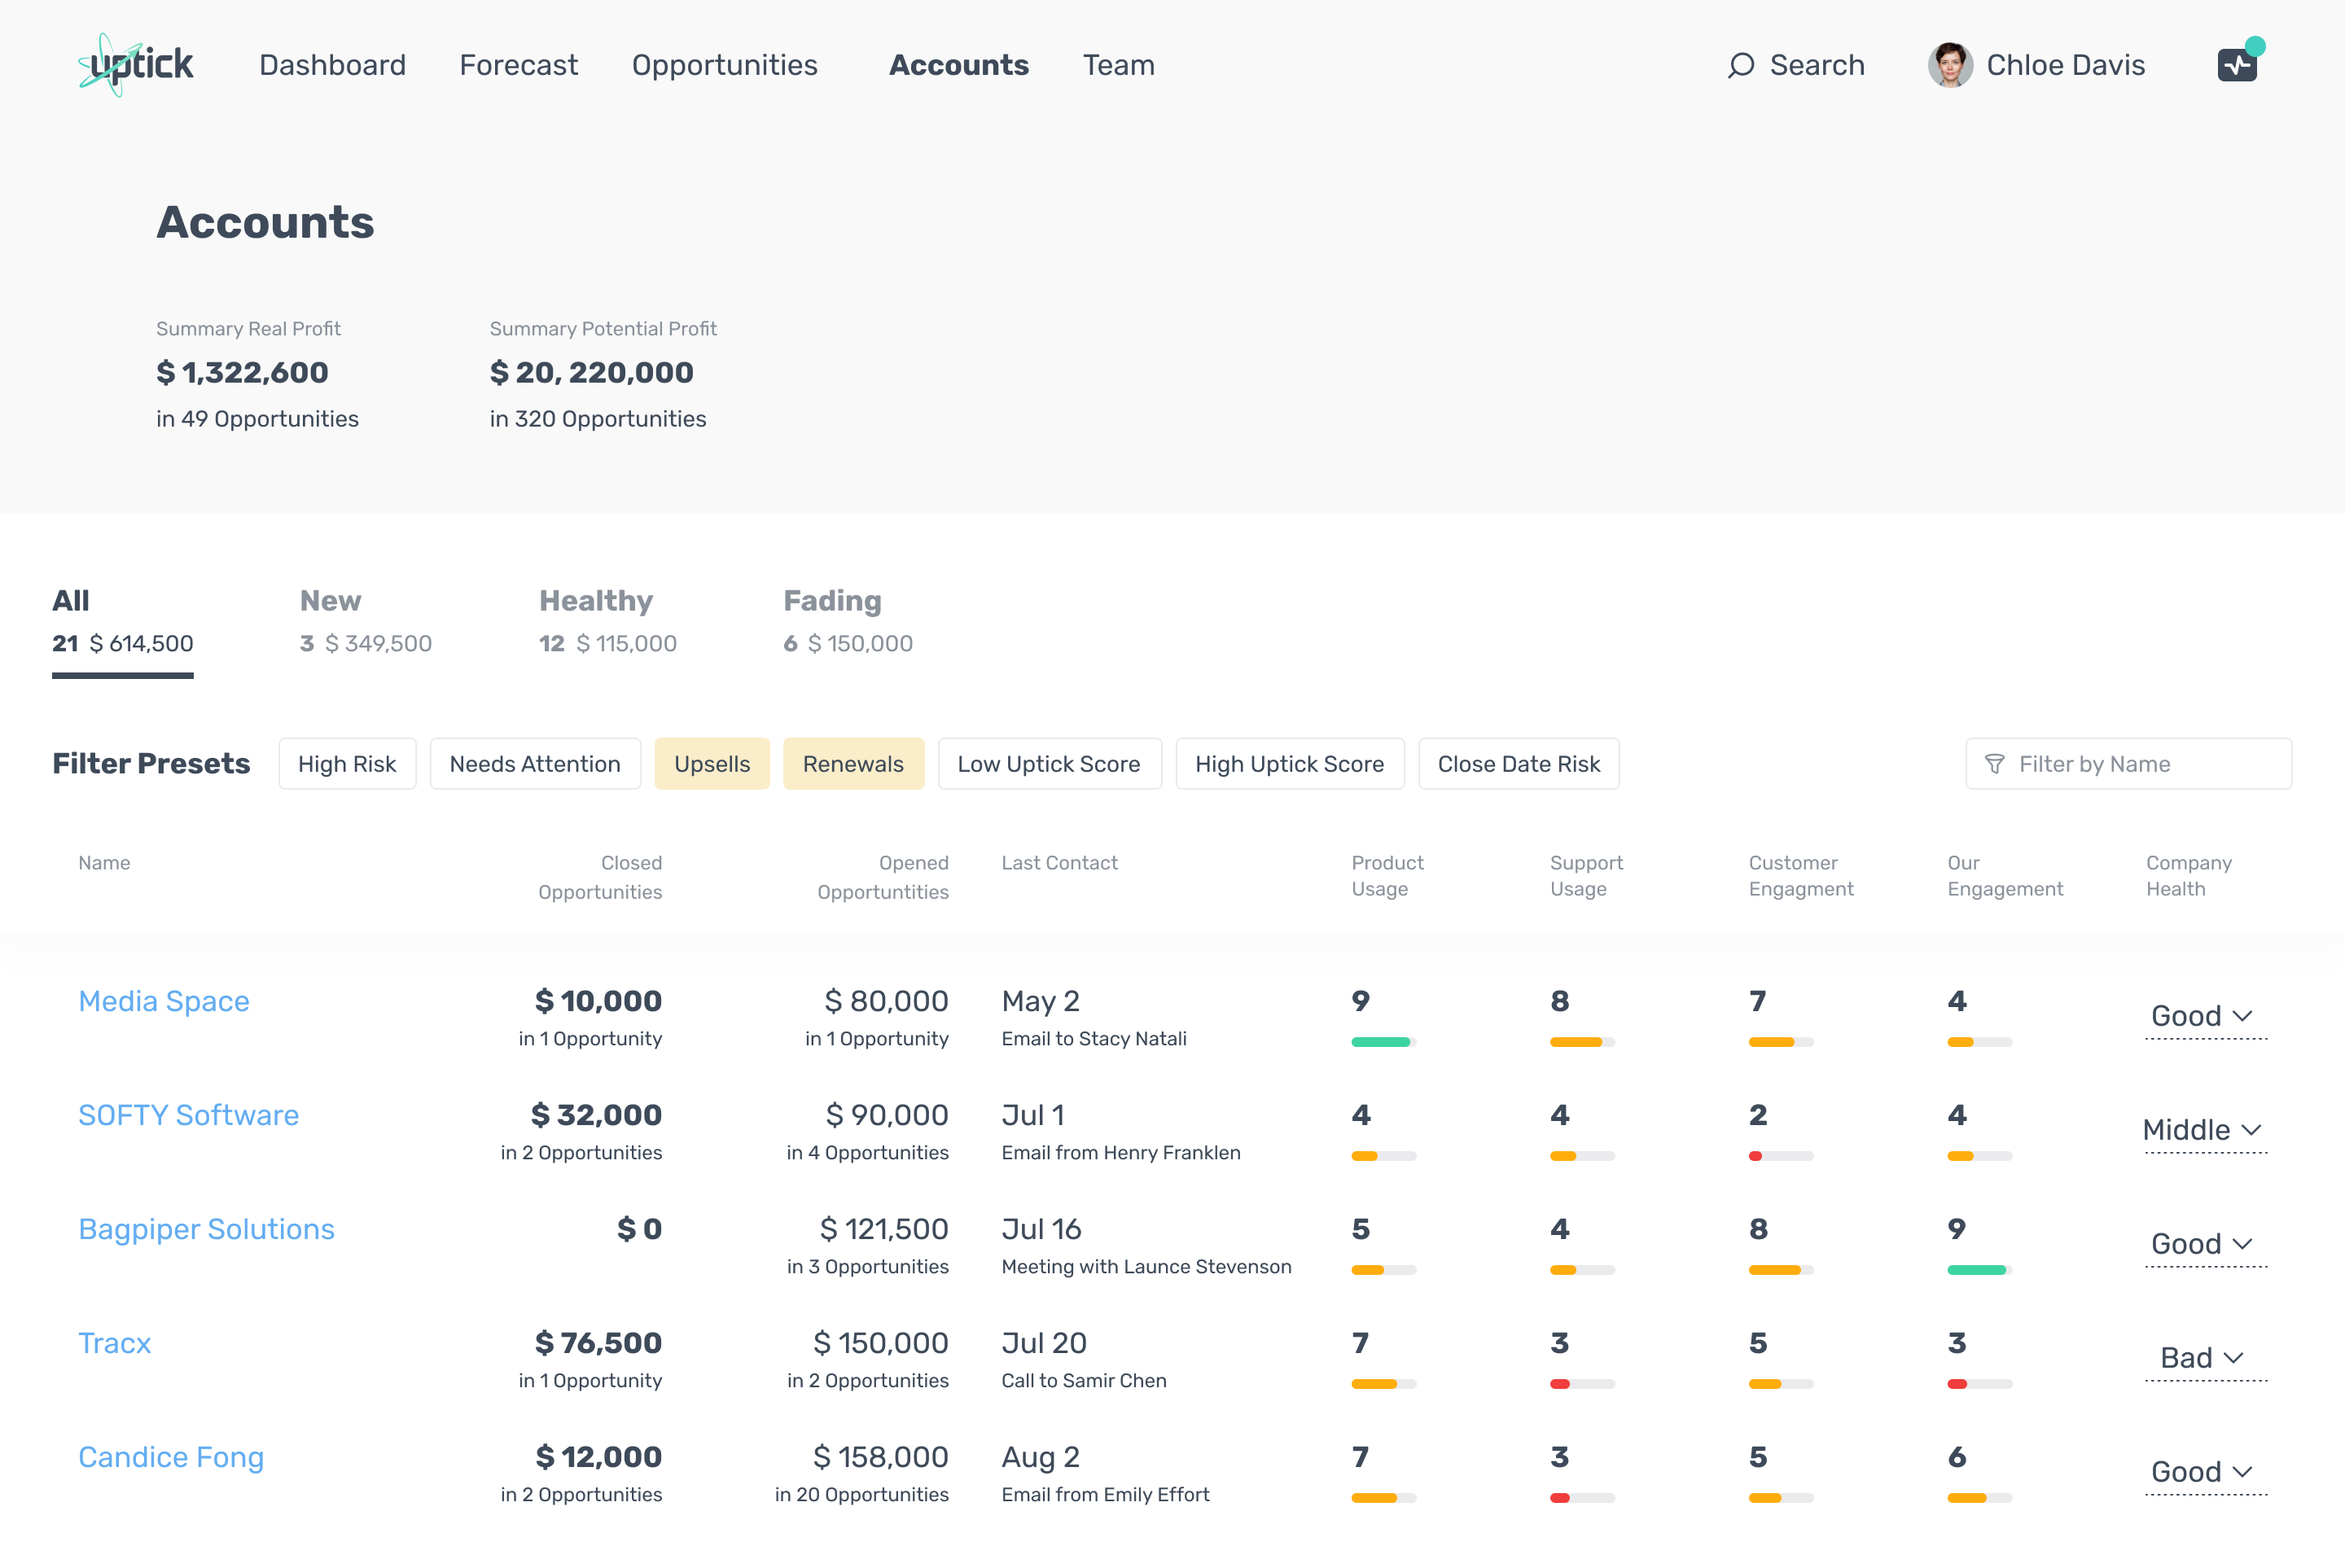Enable the High Risk filter preset
The width and height of the screenshot is (2345, 1568).
(x=346, y=764)
